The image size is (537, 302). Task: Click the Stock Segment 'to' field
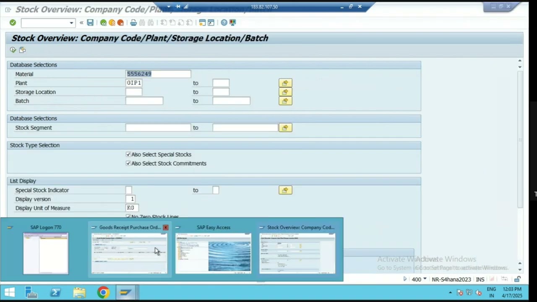(245, 128)
